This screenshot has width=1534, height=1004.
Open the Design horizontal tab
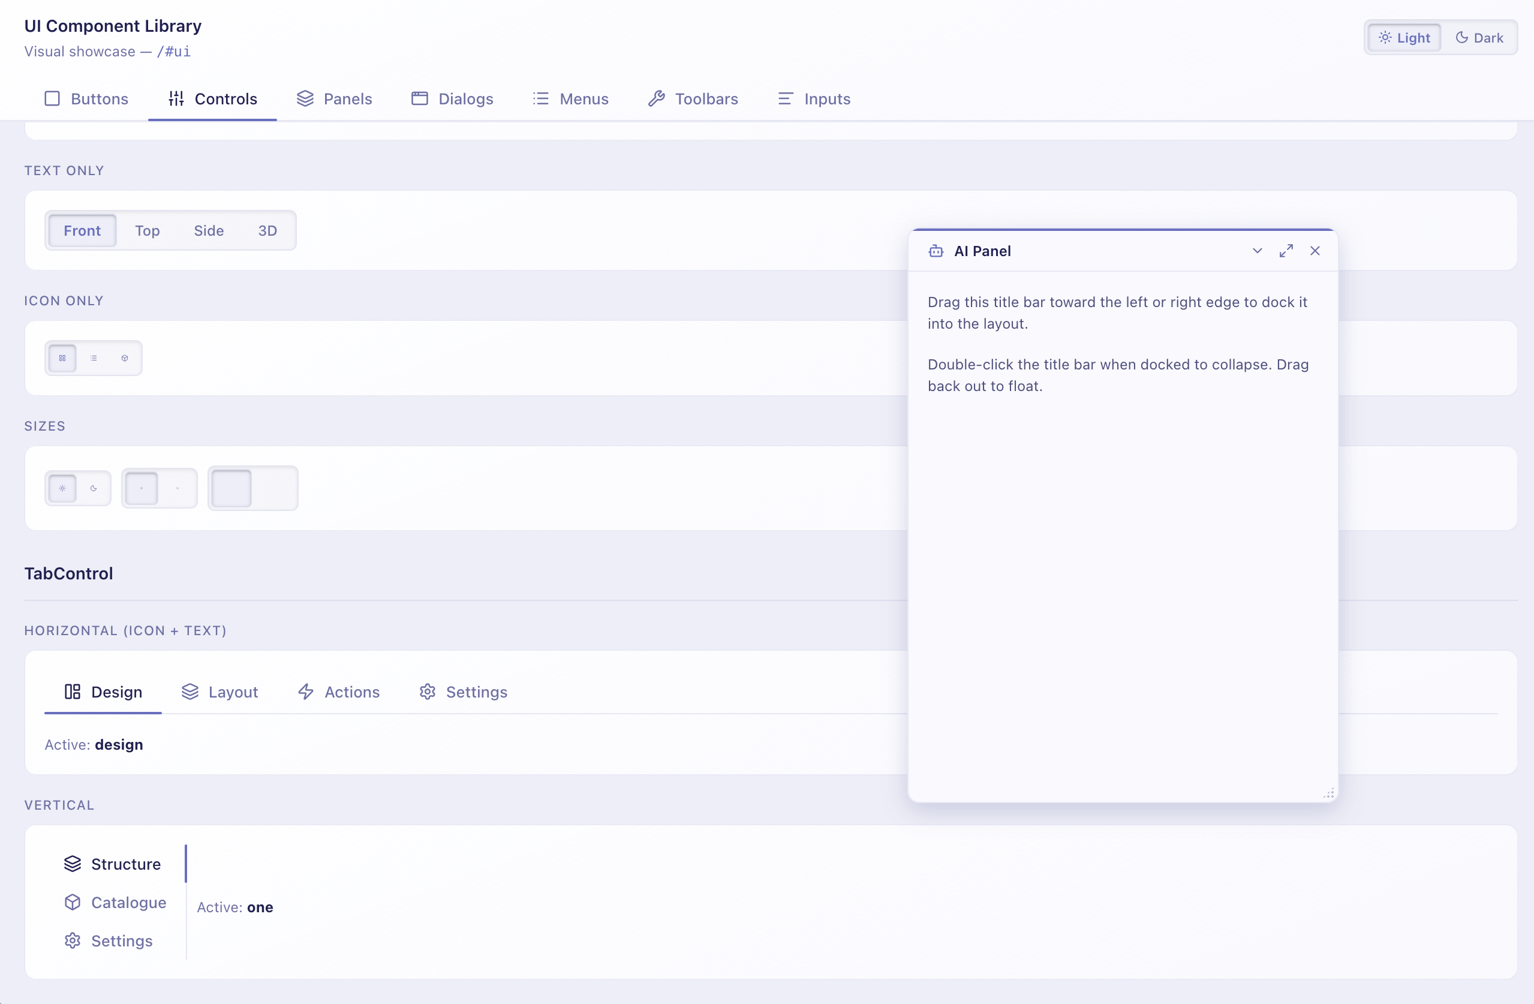click(103, 692)
